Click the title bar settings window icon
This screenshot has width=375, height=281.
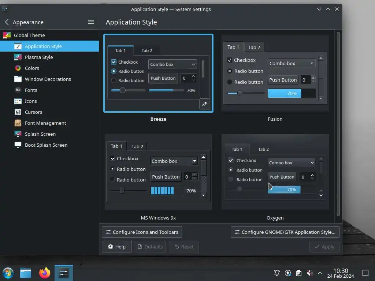(x=5, y=9)
